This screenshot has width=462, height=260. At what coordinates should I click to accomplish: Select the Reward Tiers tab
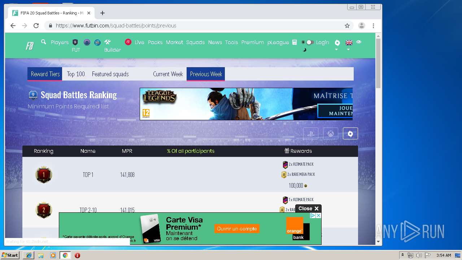pos(45,74)
